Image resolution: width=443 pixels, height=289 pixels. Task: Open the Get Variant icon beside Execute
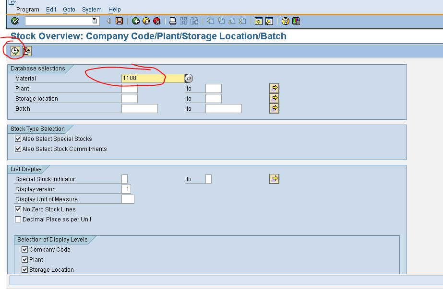(x=26, y=50)
